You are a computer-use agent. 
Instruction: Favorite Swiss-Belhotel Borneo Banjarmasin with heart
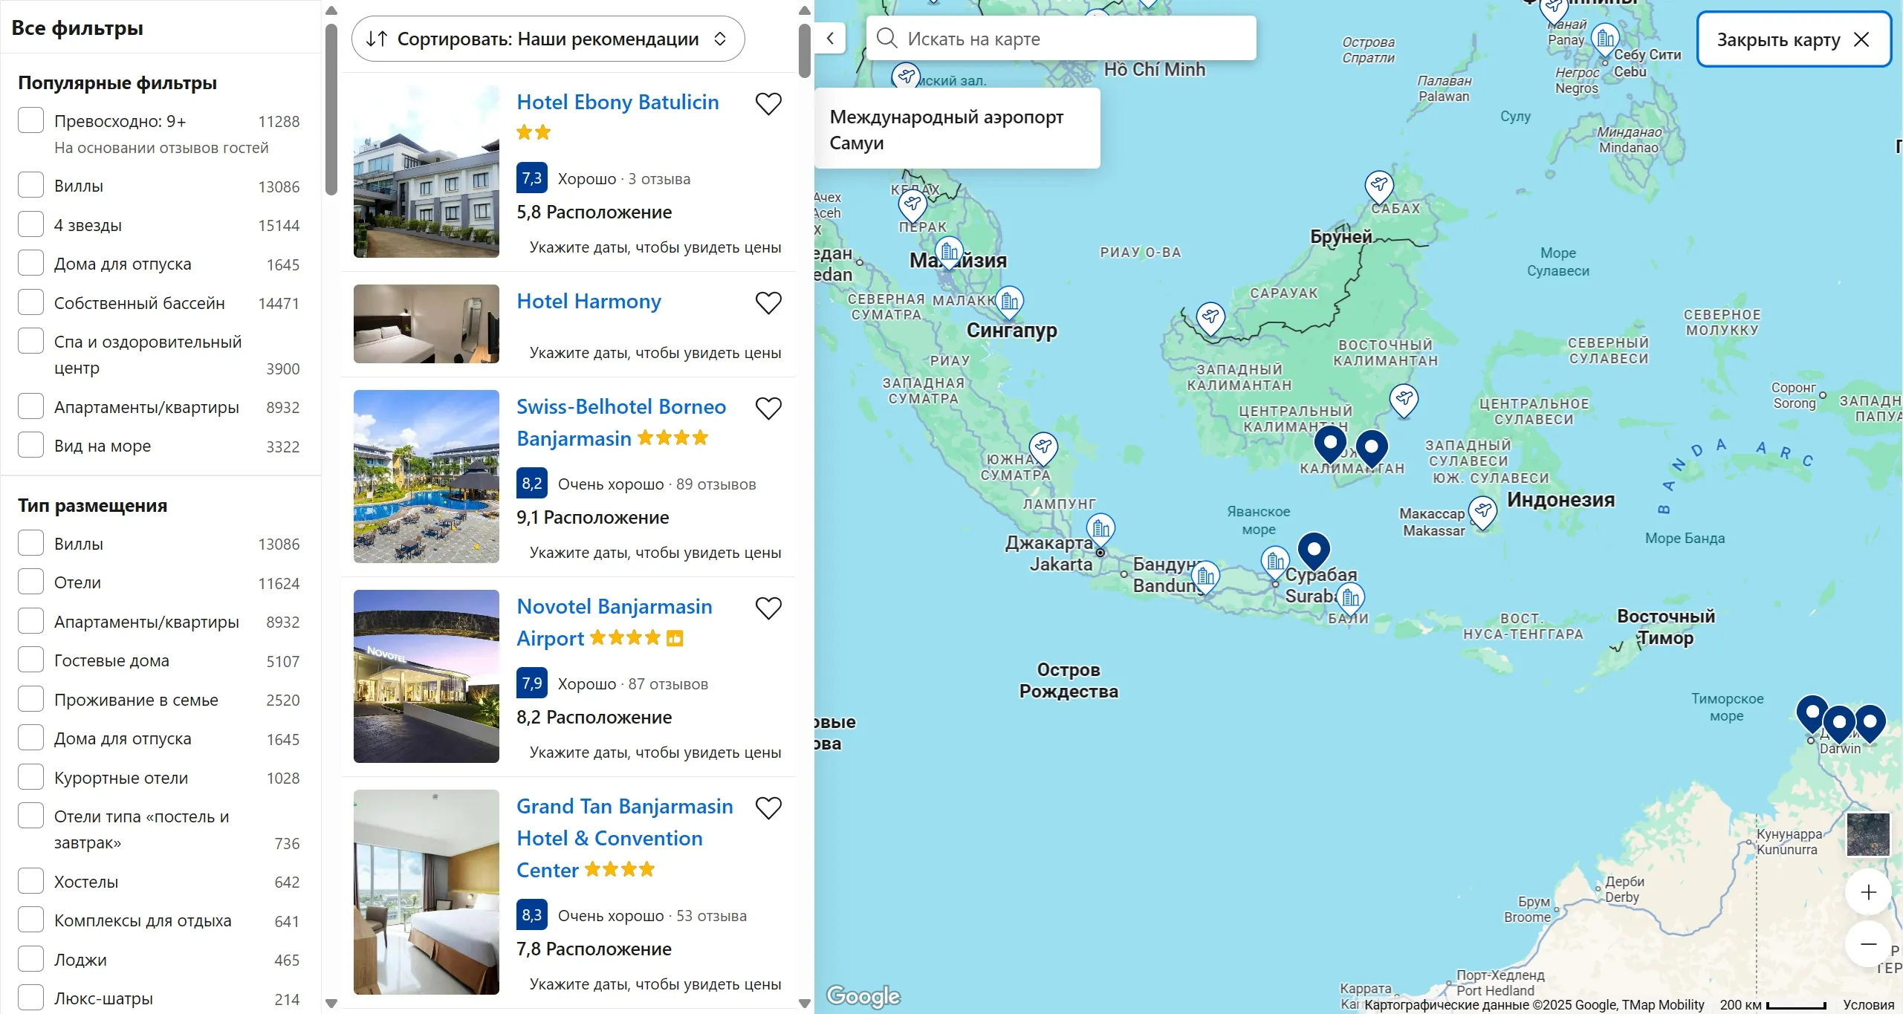coord(768,409)
